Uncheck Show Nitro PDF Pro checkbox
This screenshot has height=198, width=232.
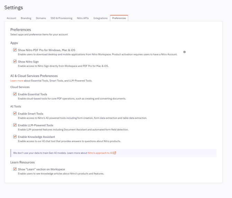coord(15,50)
